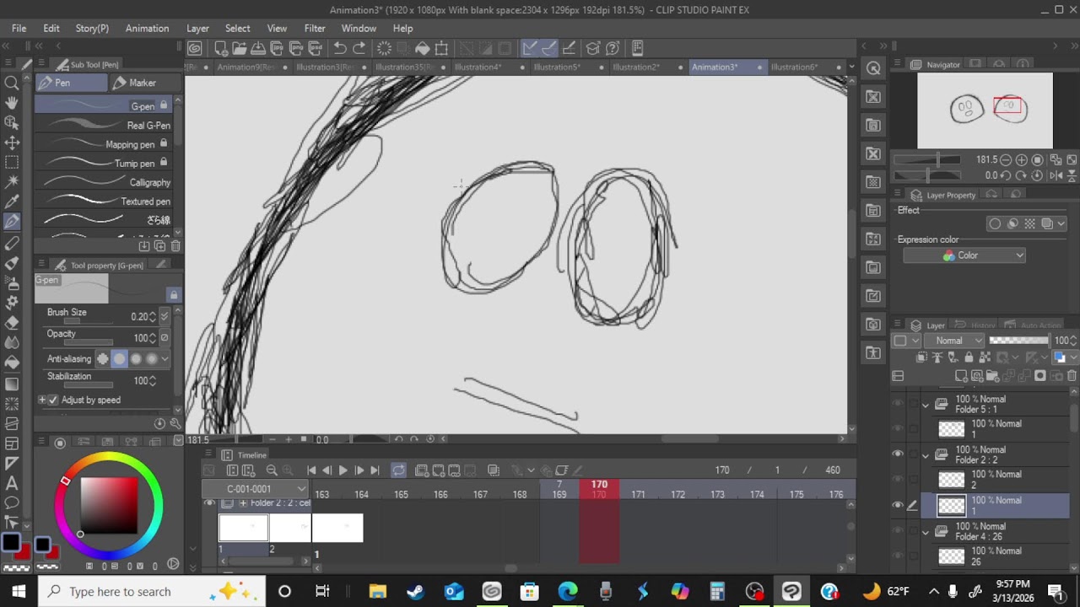Open the Filter menu
Image resolution: width=1080 pixels, height=607 pixels.
(315, 28)
